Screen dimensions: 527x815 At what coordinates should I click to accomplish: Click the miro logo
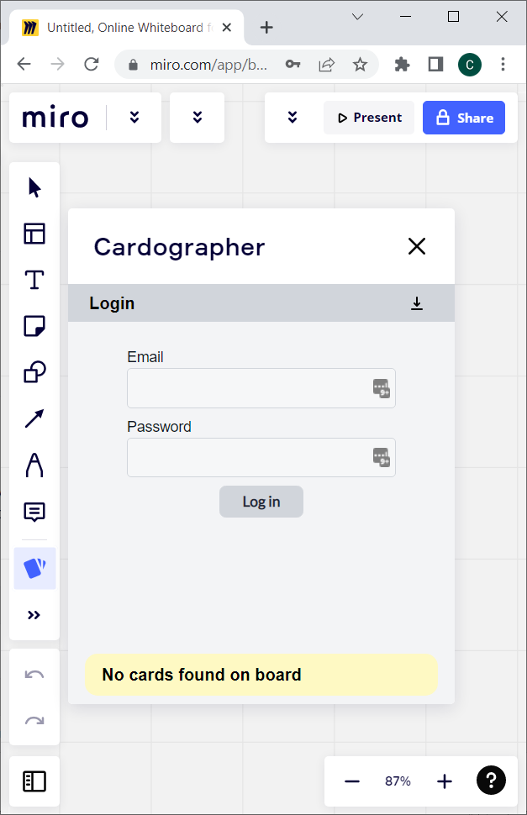coord(55,118)
